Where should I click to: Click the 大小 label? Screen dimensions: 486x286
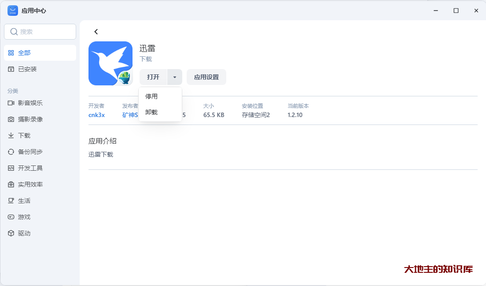tap(209, 106)
